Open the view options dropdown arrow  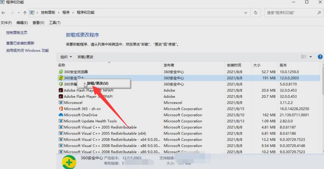311,57
